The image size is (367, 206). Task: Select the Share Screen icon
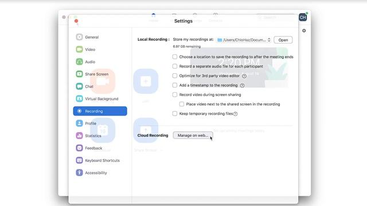79,74
